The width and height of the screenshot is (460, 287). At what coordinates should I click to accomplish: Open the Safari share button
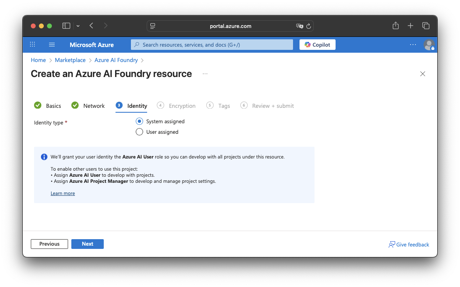pyautogui.click(x=396, y=26)
